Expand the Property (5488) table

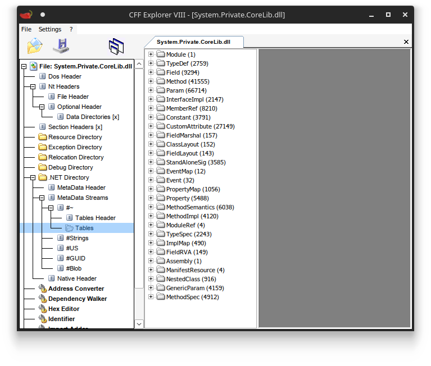coord(151,198)
